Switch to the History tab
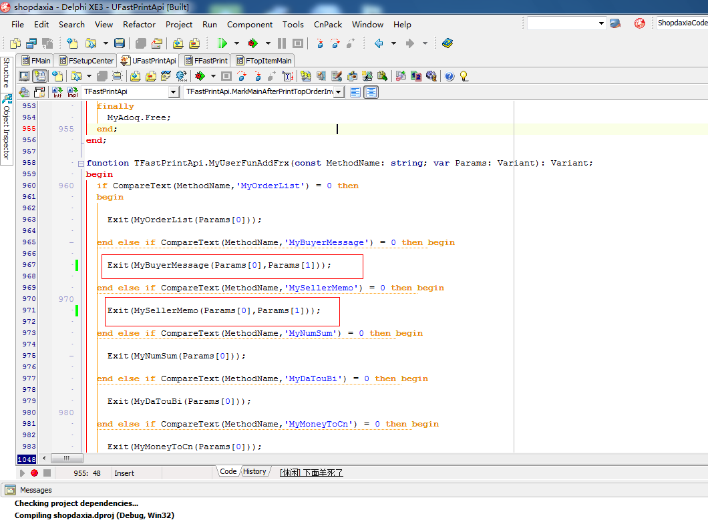This screenshot has height=524, width=708. tap(254, 471)
